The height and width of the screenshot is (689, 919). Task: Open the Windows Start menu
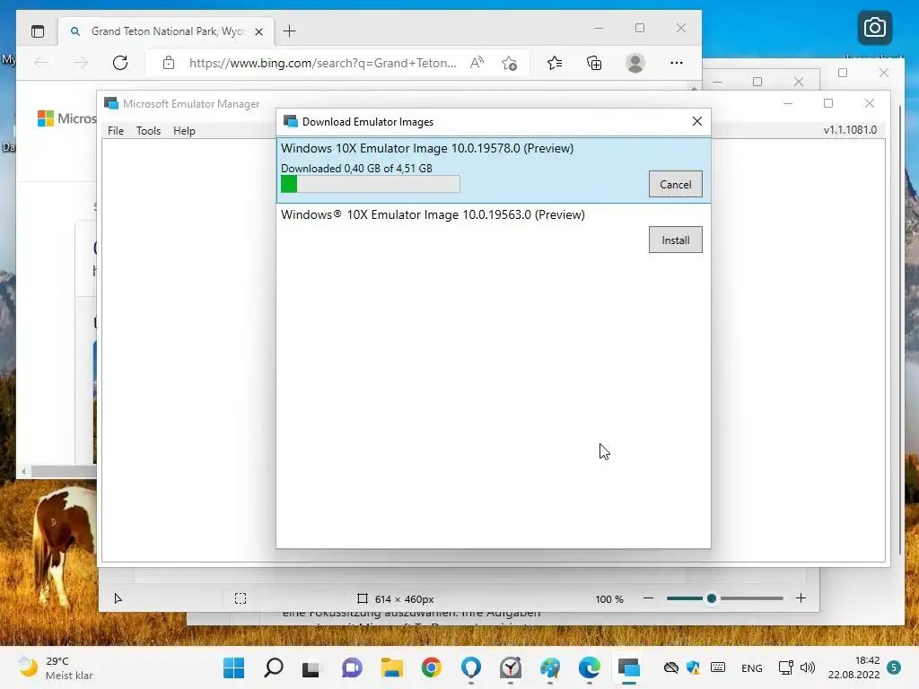(x=234, y=667)
